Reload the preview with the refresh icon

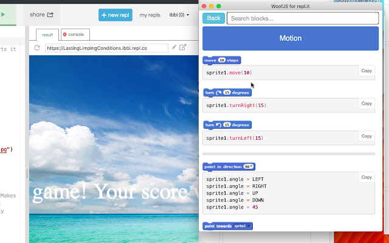pos(37,48)
